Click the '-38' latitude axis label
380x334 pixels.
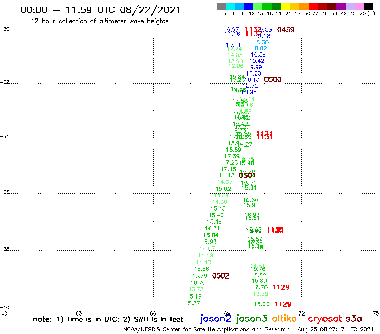(5, 249)
